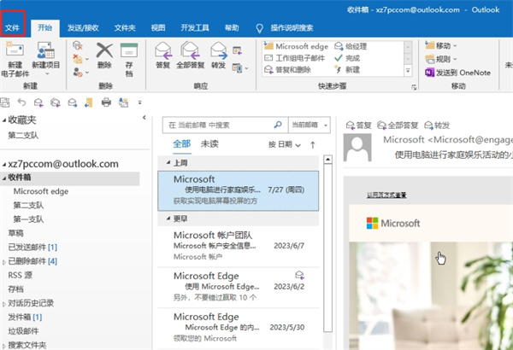Open the 文件夹 ribbon tab
The height and width of the screenshot is (350, 513).
point(125,28)
